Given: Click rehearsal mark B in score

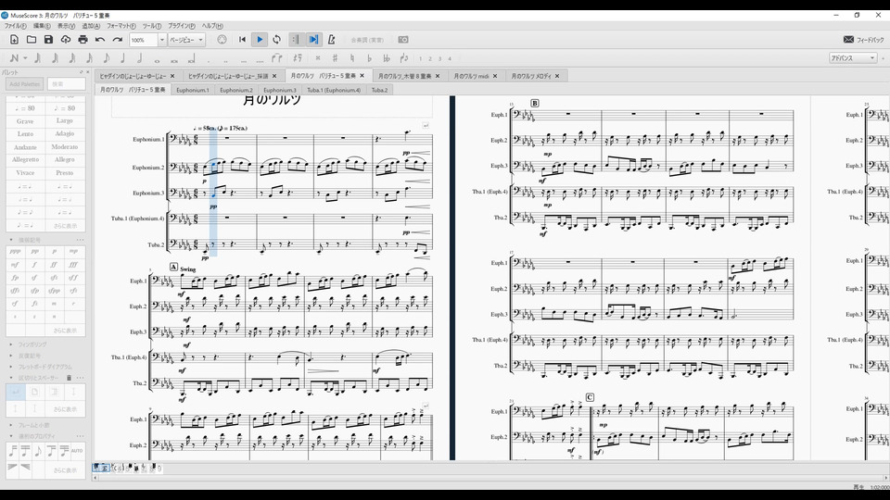Looking at the screenshot, I should coord(535,103).
